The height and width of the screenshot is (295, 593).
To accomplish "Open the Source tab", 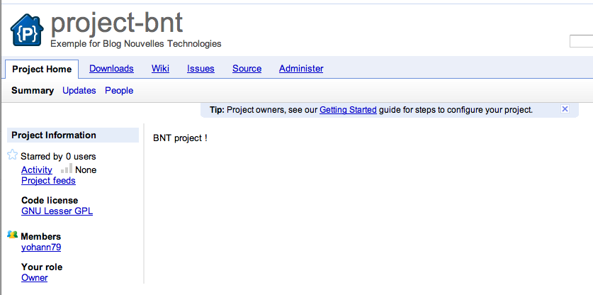I will 247,69.
